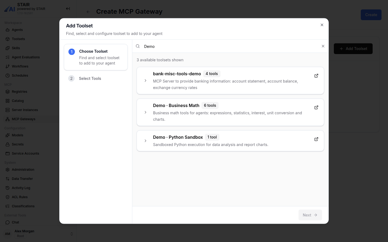Open Agents in the sidebar
Screen dimensions: 388x242
tap(17, 30)
